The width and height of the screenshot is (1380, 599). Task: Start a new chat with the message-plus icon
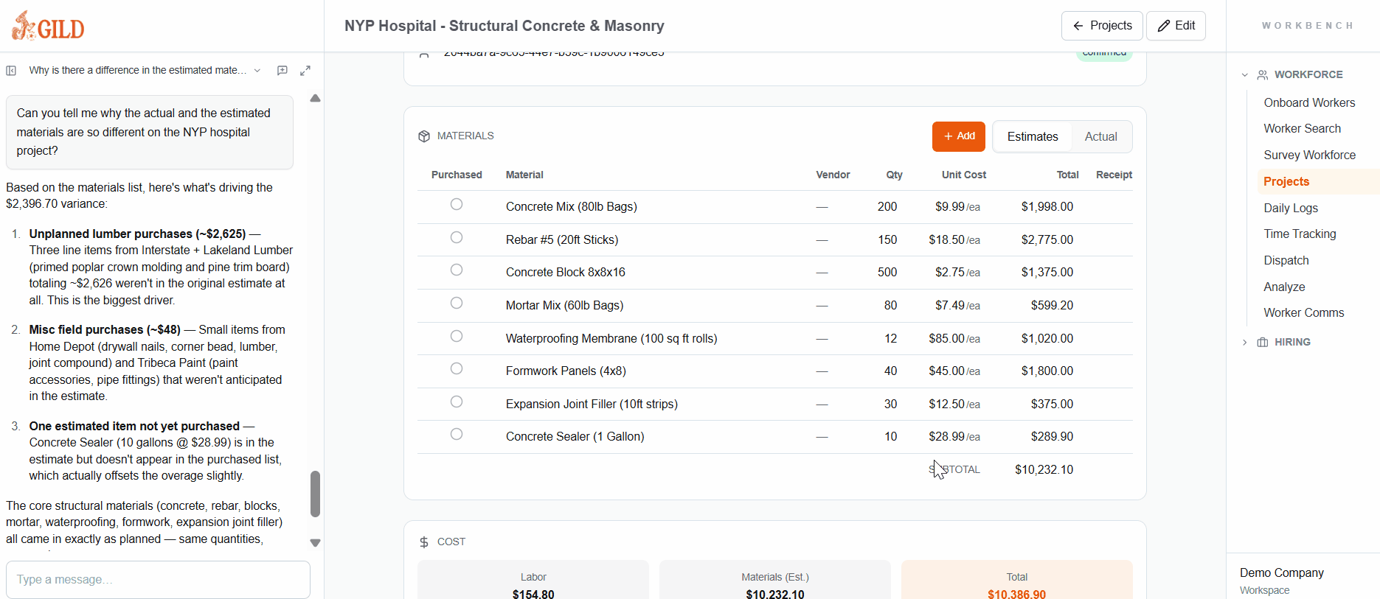[282, 71]
